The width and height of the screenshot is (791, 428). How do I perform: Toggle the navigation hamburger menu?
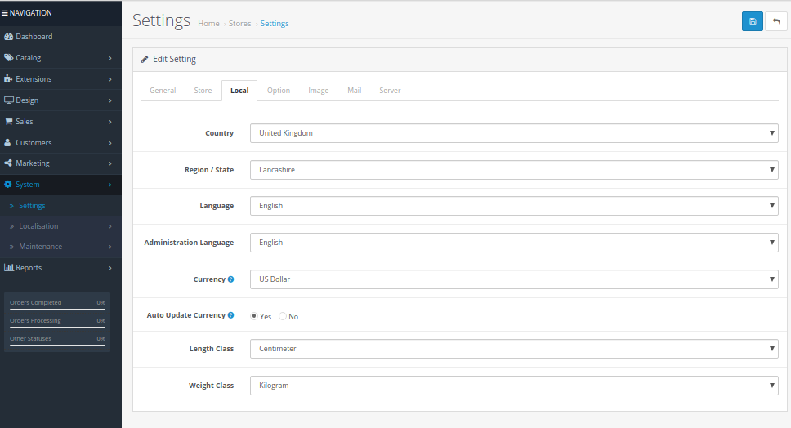click(x=5, y=13)
